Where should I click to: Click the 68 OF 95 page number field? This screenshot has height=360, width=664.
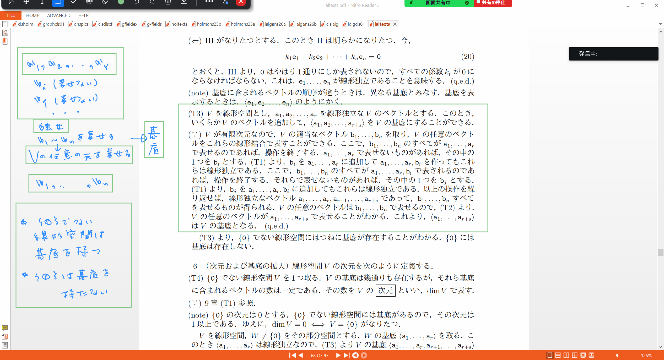pos(320,356)
